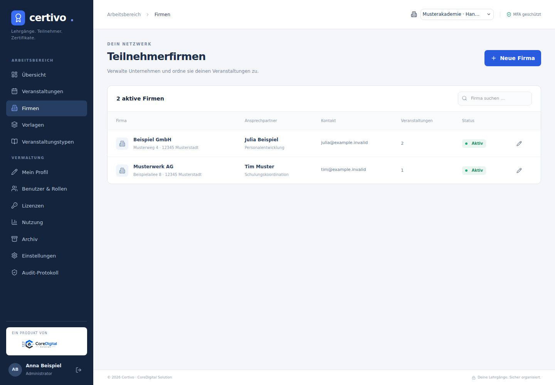Edit Beispiel GmbH via pencil icon
This screenshot has width=555, height=385.
[519, 144]
